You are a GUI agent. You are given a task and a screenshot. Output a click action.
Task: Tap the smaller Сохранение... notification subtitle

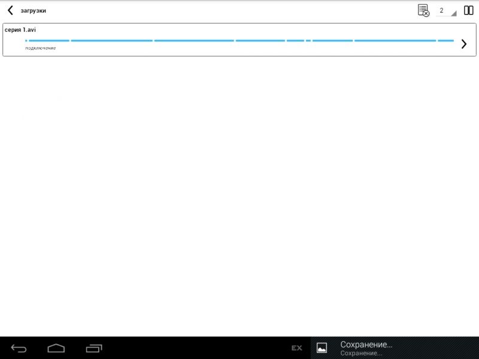click(361, 354)
